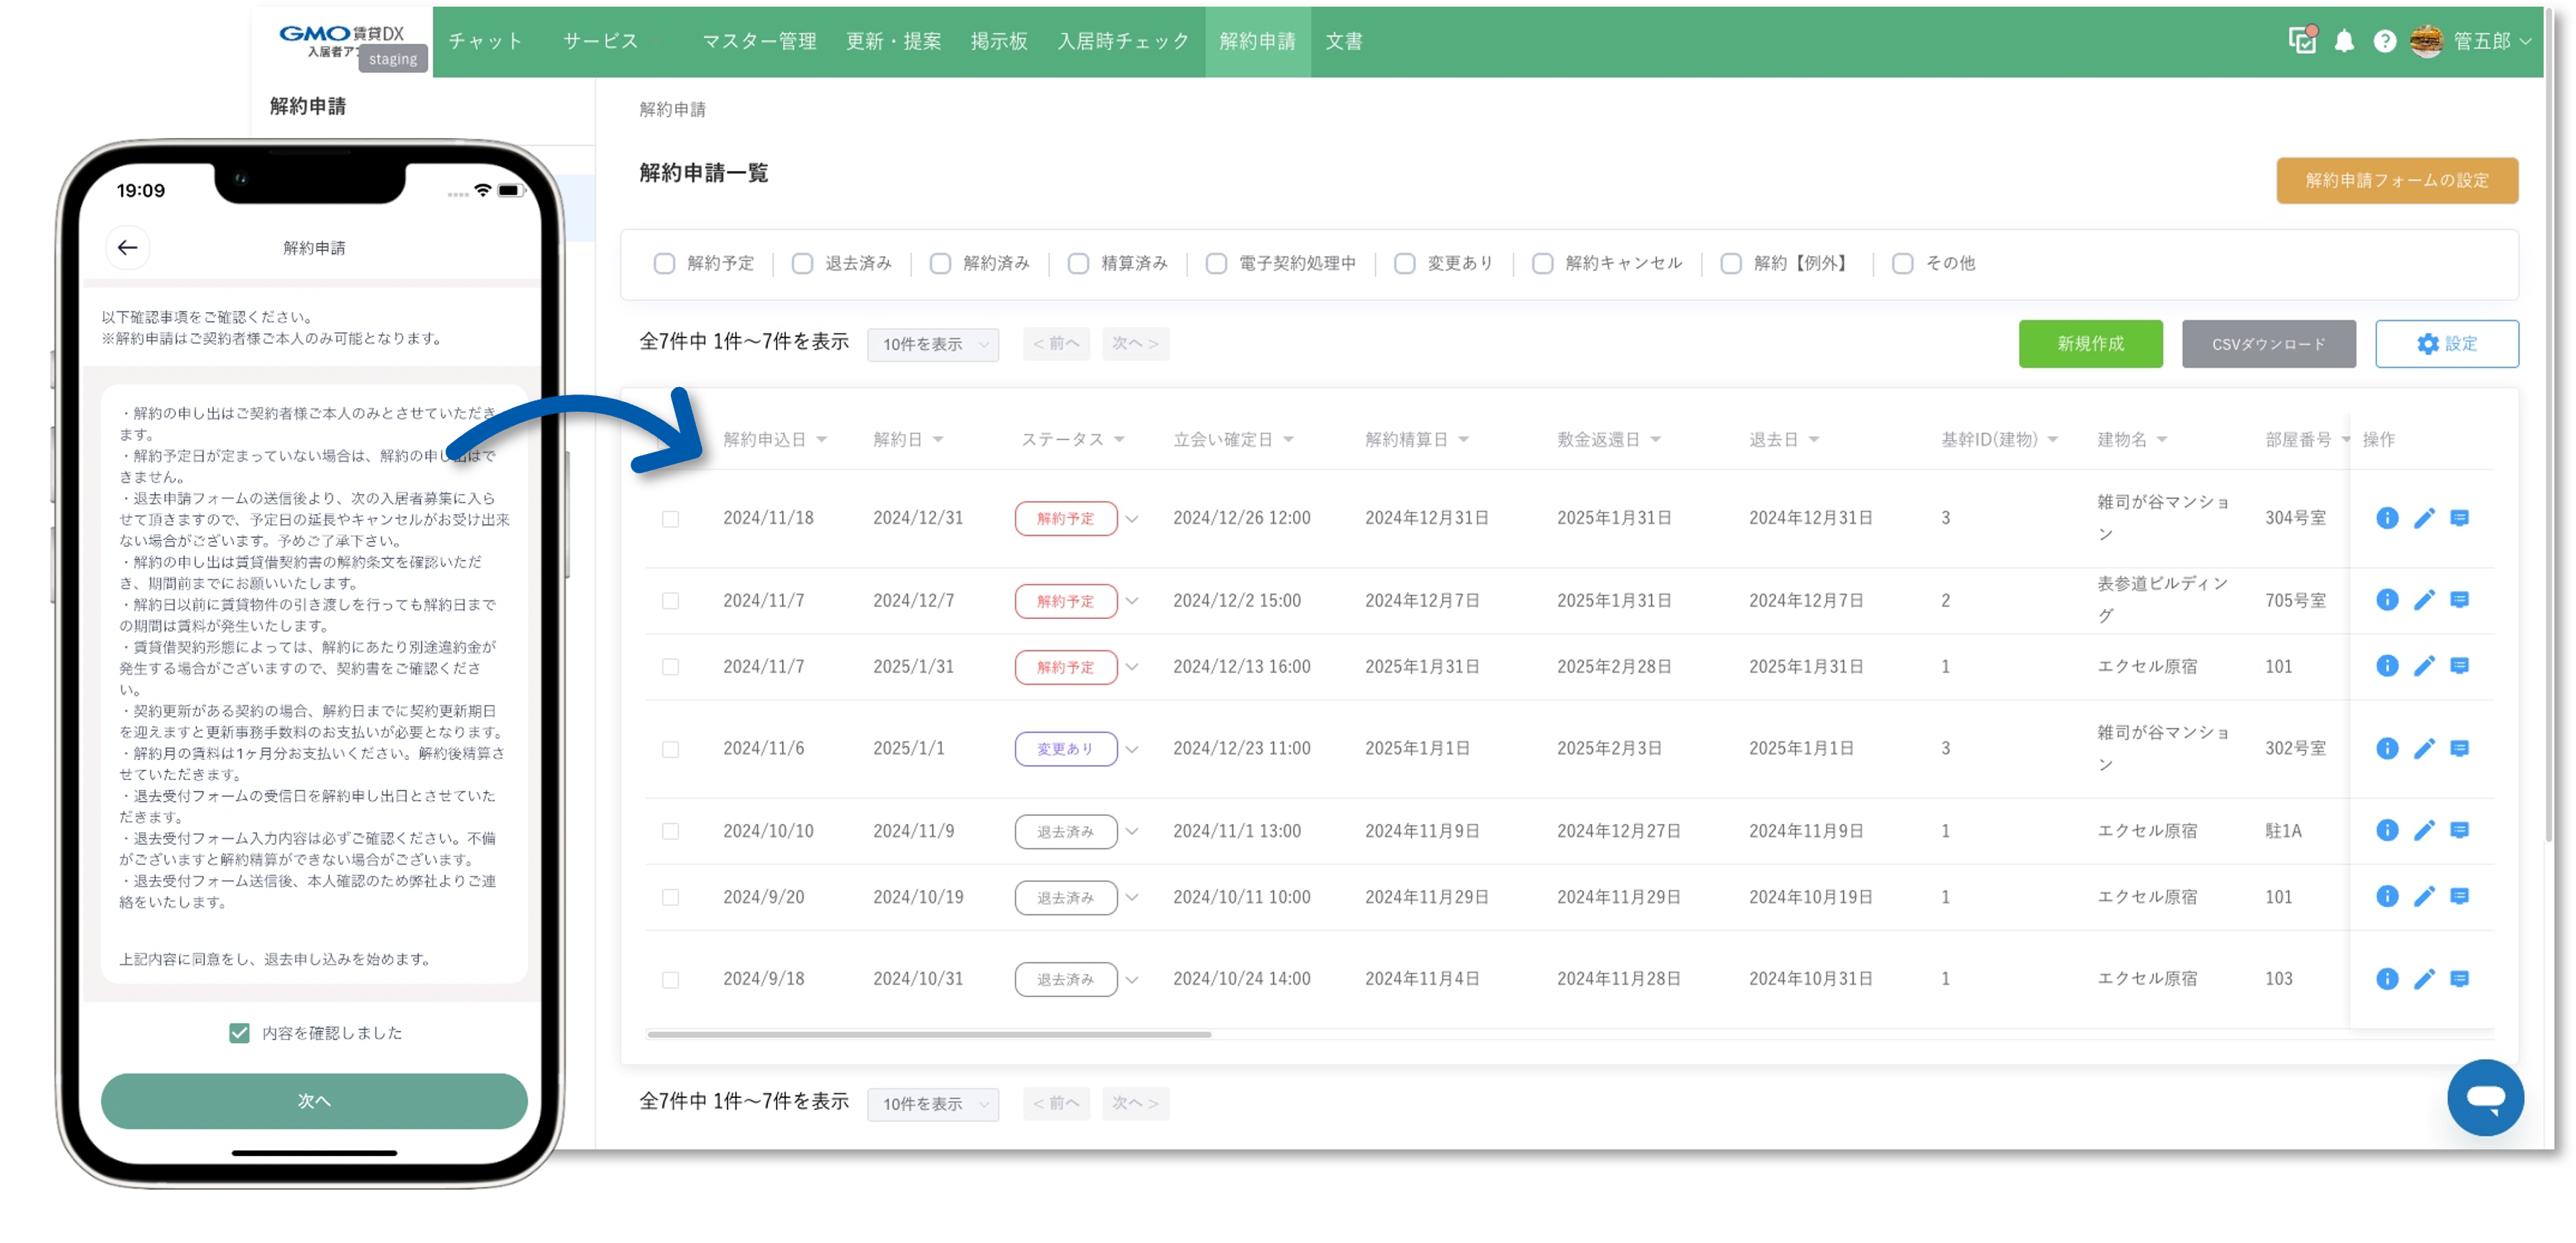Open the top 10件を表示 dropdown
This screenshot has height=1243, width=2576.
click(932, 344)
